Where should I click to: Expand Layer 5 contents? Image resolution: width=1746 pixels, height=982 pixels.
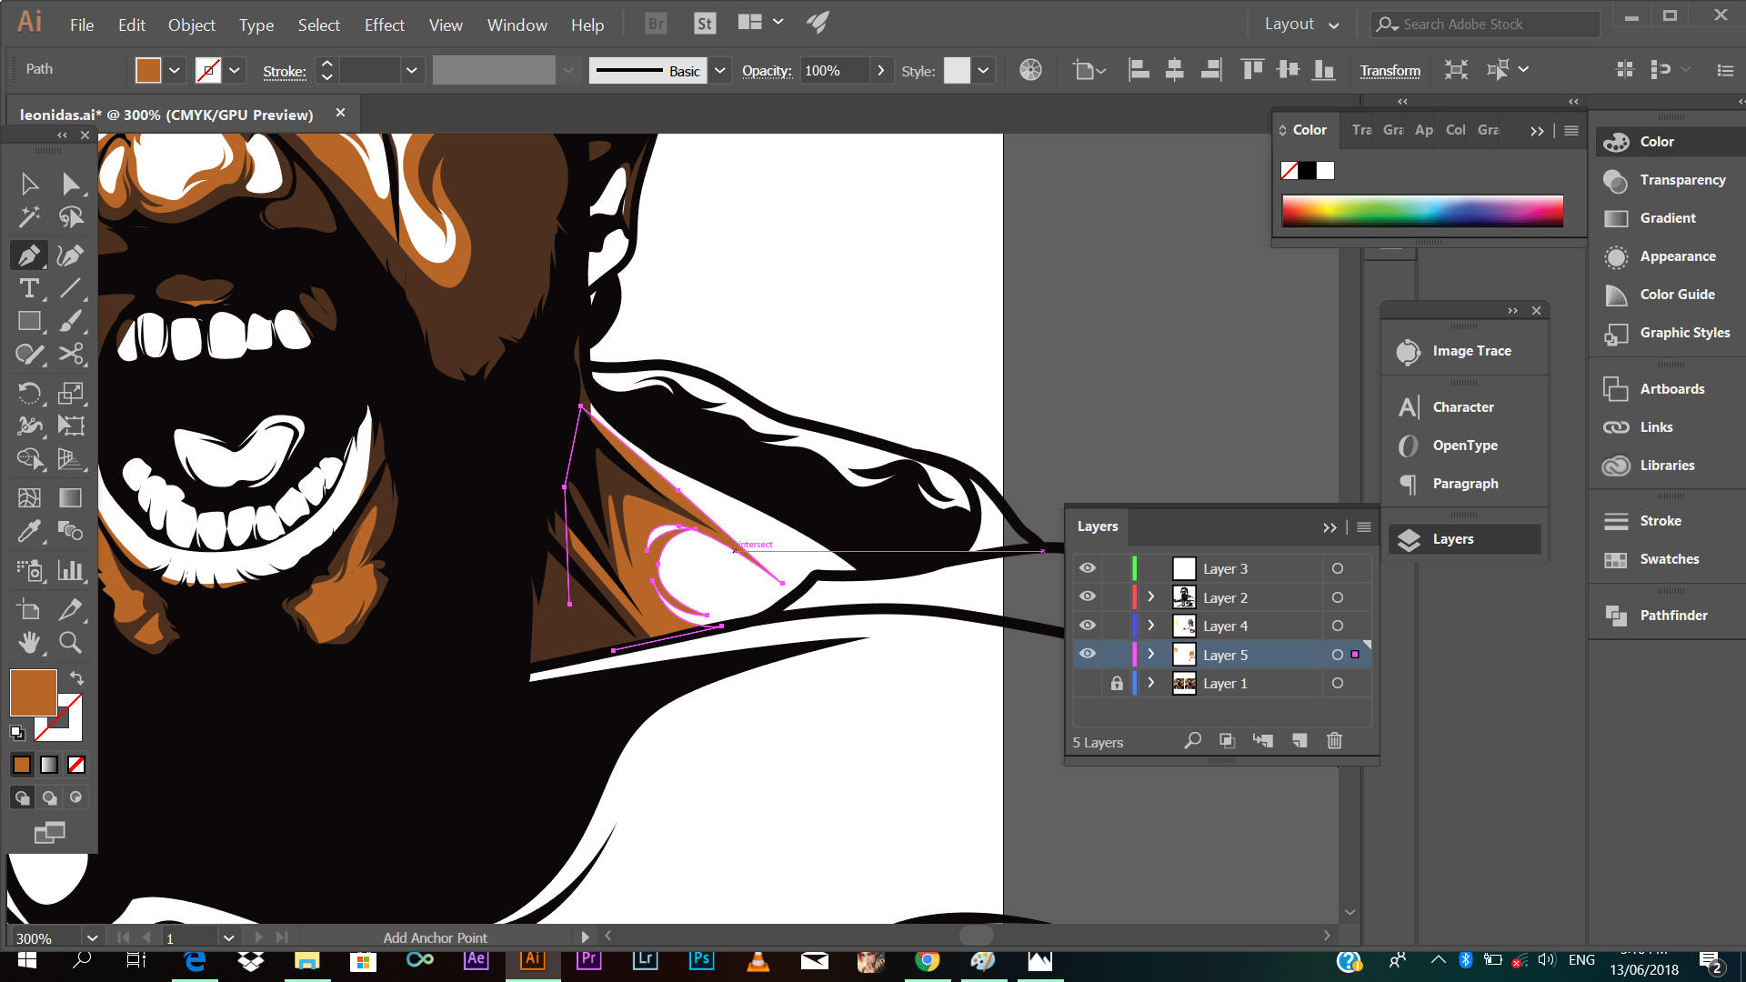click(1151, 655)
